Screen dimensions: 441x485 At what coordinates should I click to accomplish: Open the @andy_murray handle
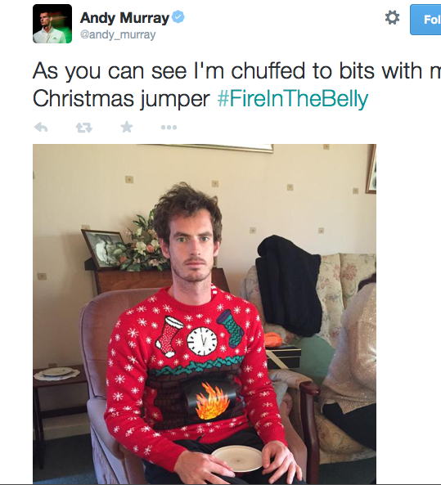[x=118, y=34]
